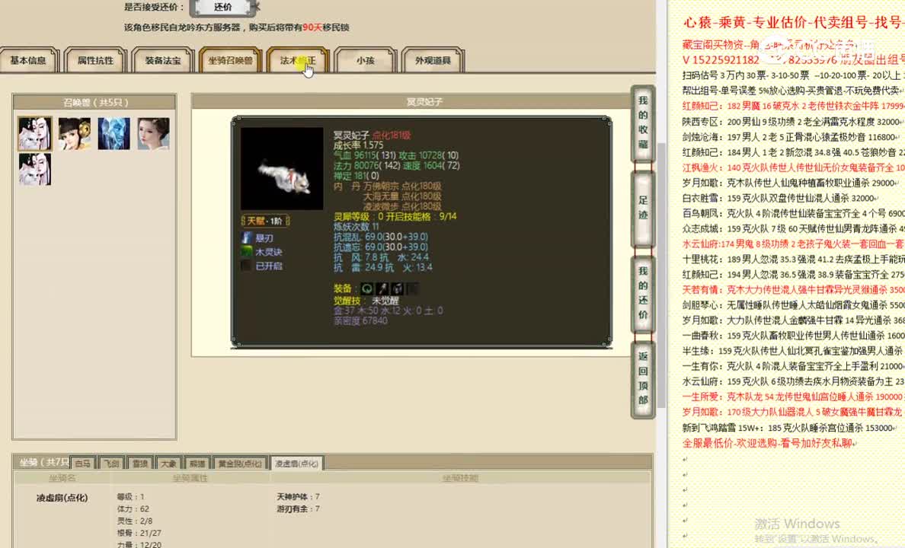This screenshot has height=548, width=905.
Task: Select the 黄金猊(点化) mount tab
Action: [x=240, y=464]
